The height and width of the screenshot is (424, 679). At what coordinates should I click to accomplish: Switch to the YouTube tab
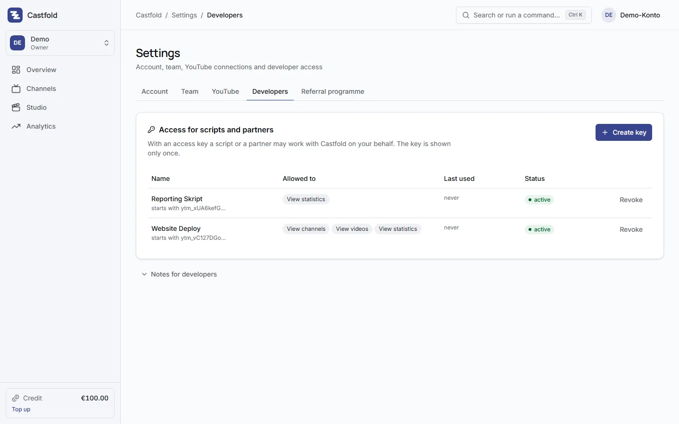coord(225,91)
